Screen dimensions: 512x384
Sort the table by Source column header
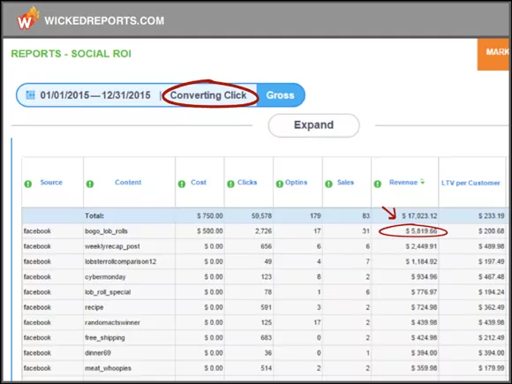(51, 182)
